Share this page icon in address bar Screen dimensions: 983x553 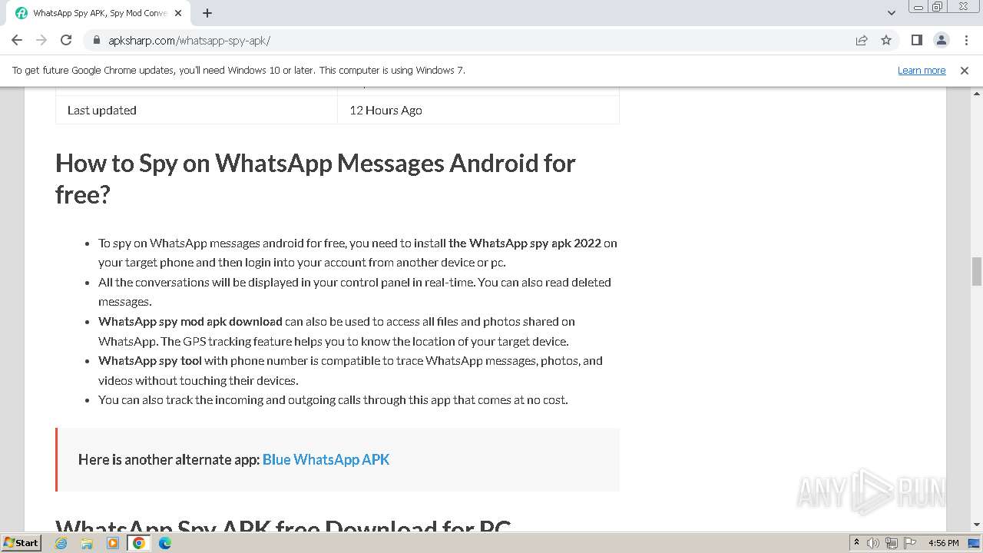coord(862,40)
